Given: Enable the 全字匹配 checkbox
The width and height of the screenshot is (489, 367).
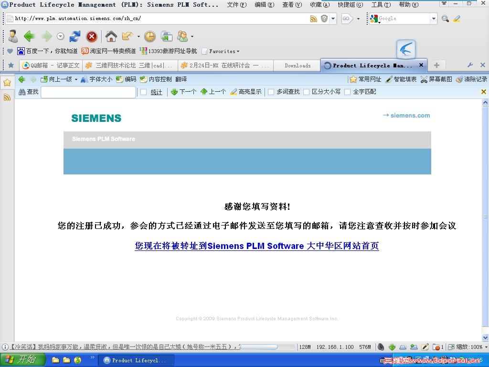Looking at the screenshot, I should point(347,92).
